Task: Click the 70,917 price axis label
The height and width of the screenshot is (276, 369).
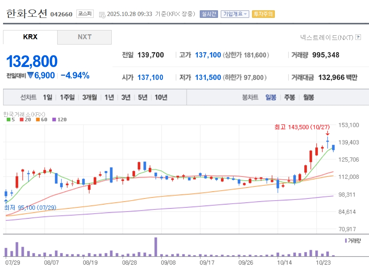Action: tap(347, 229)
